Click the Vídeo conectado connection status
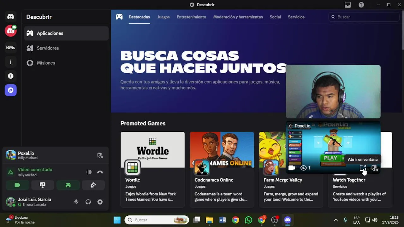 pyautogui.click(x=35, y=170)
